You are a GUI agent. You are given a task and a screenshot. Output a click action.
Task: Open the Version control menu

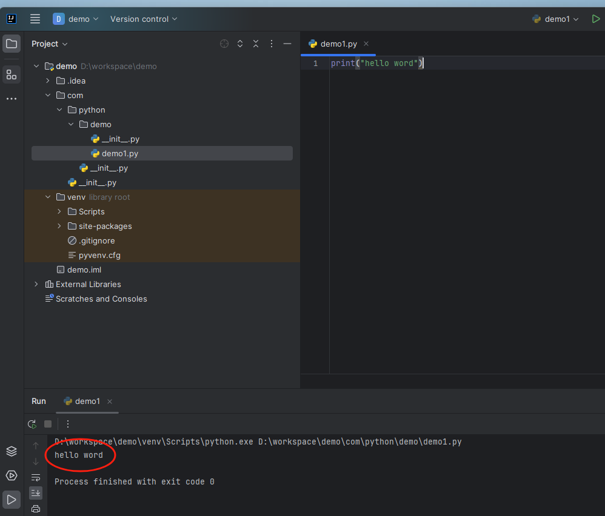click(x=144, y=19)
